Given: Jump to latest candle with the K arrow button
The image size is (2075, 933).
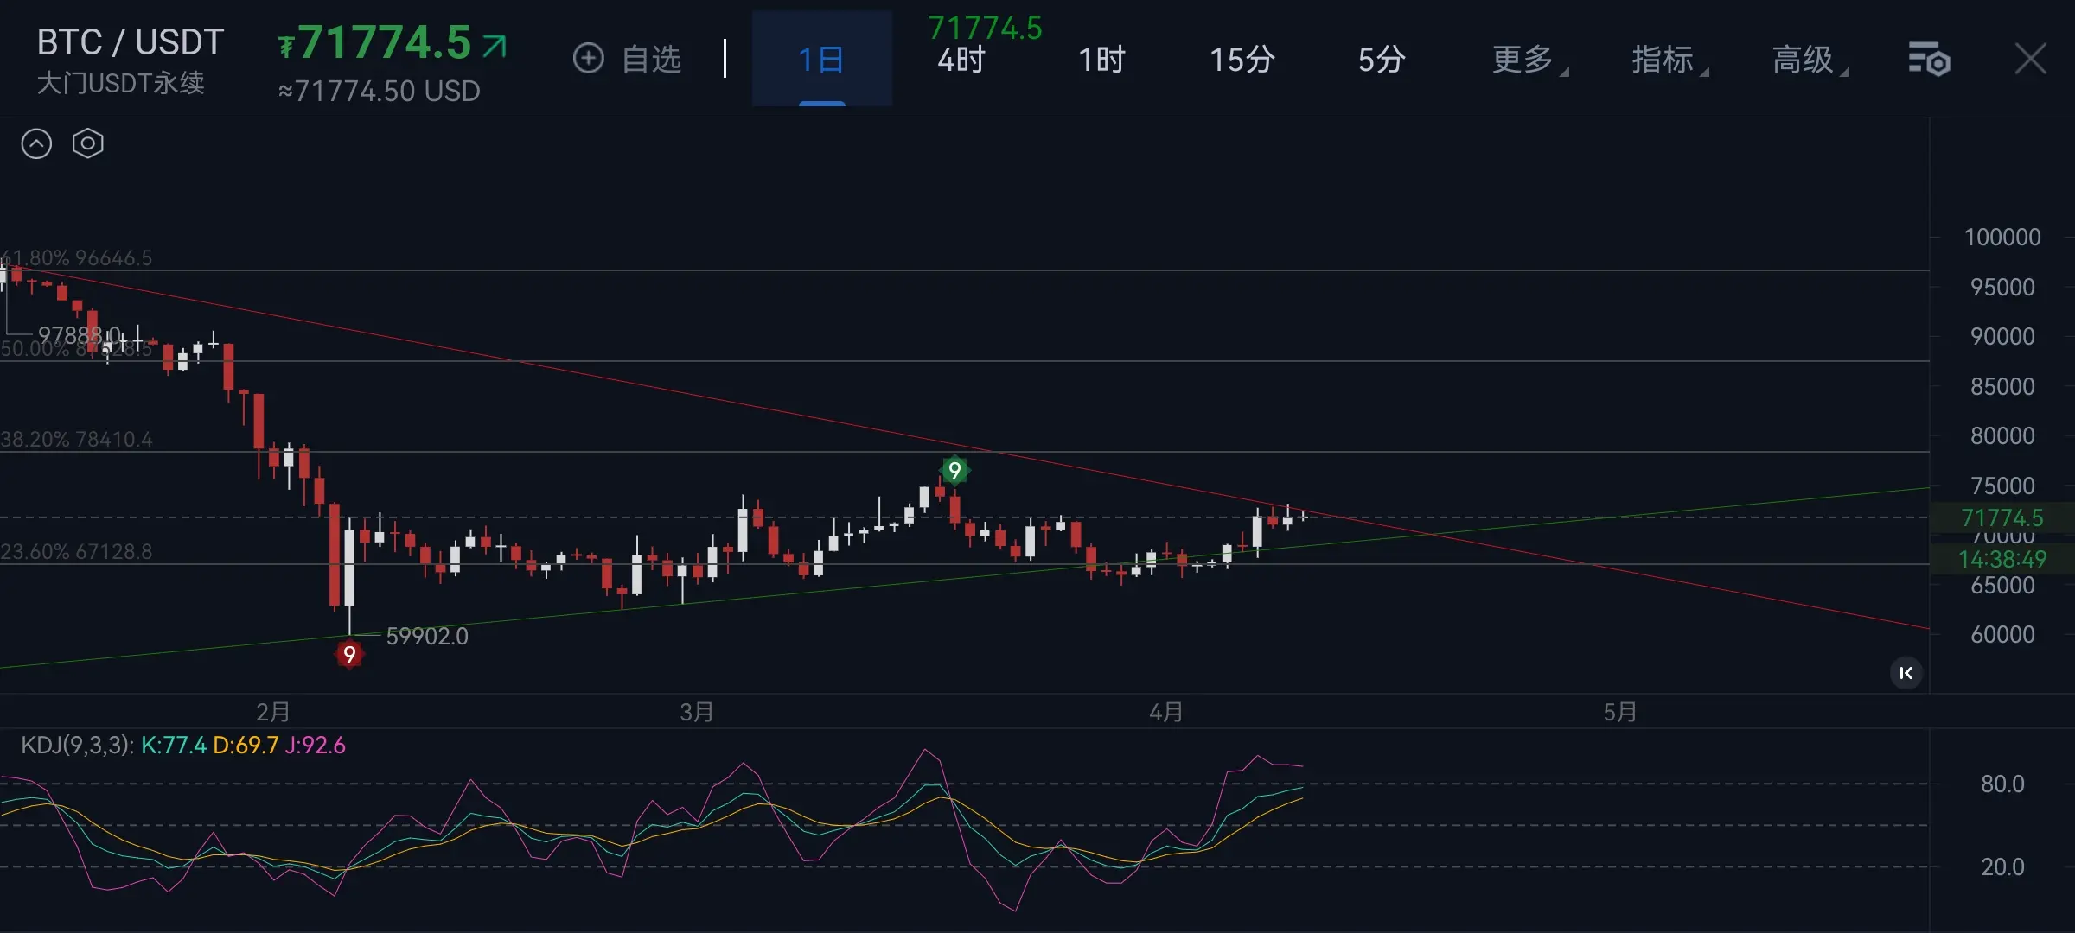Looking at the screenshot, I should coord(1906,673).
